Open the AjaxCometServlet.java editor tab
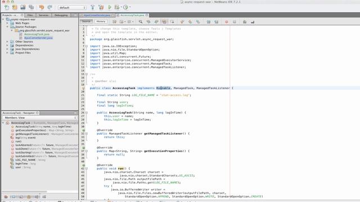The height and width of the screenshot is (202, 360). pos(97,15)
